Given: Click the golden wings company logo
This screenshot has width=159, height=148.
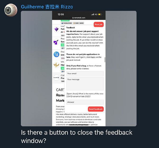Looking at the screenshot, I should (x=56, y=65).
